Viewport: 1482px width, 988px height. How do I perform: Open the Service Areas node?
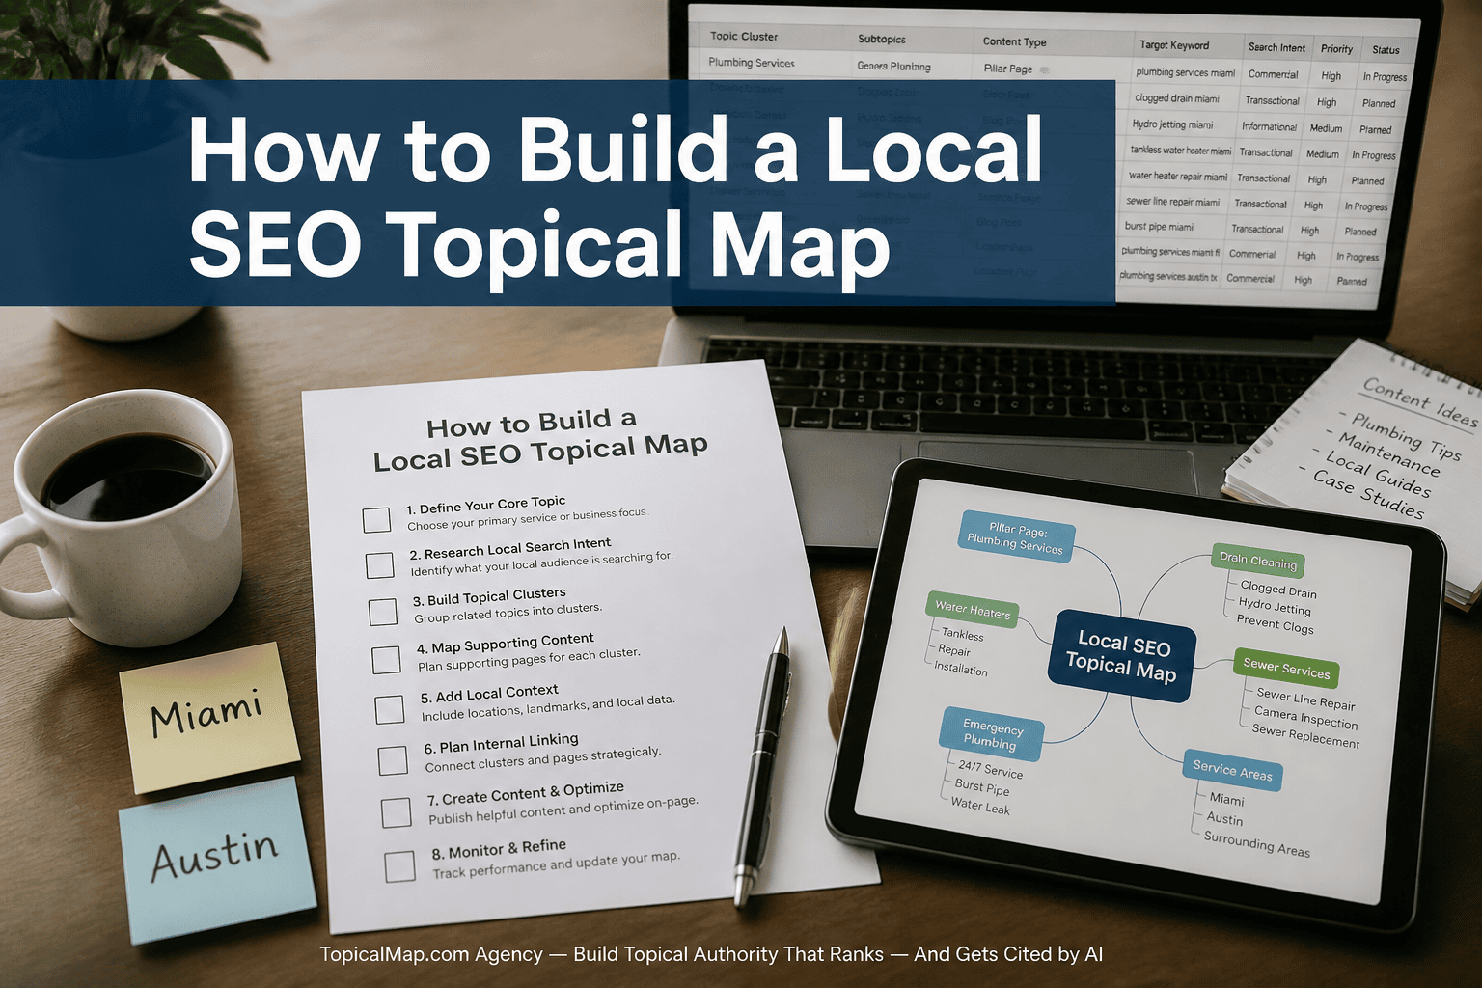1232,771
